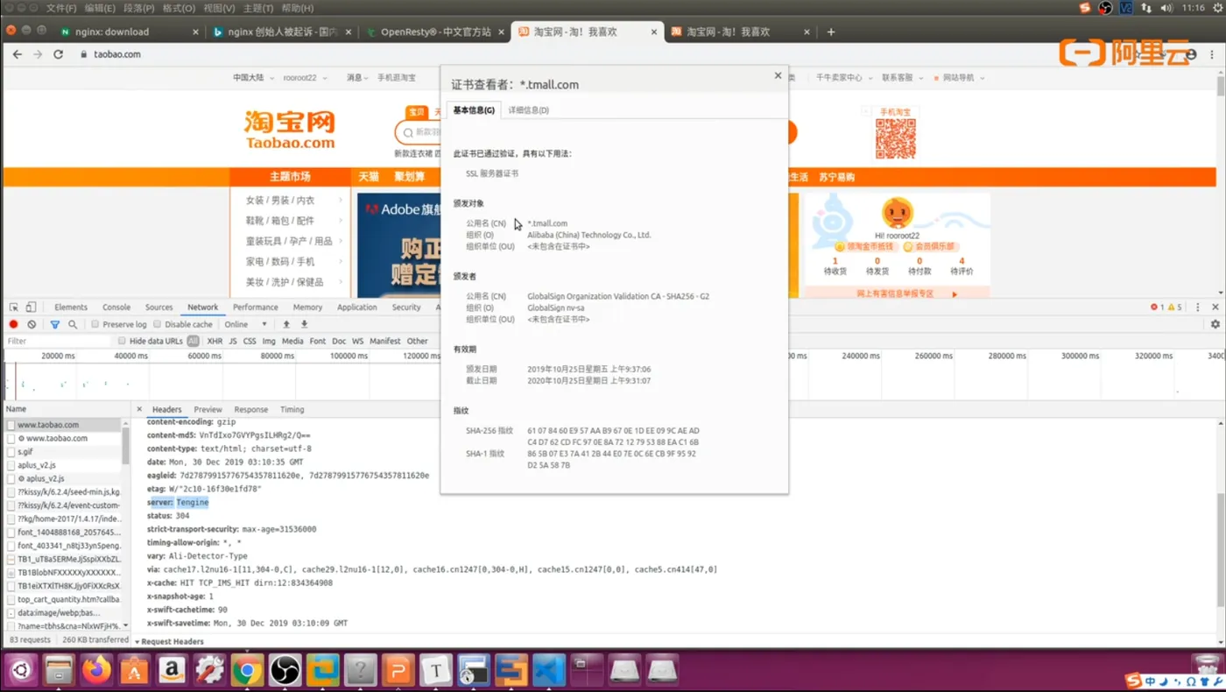
Task: Open WPS Presentation from the dock
Action: 398,671
